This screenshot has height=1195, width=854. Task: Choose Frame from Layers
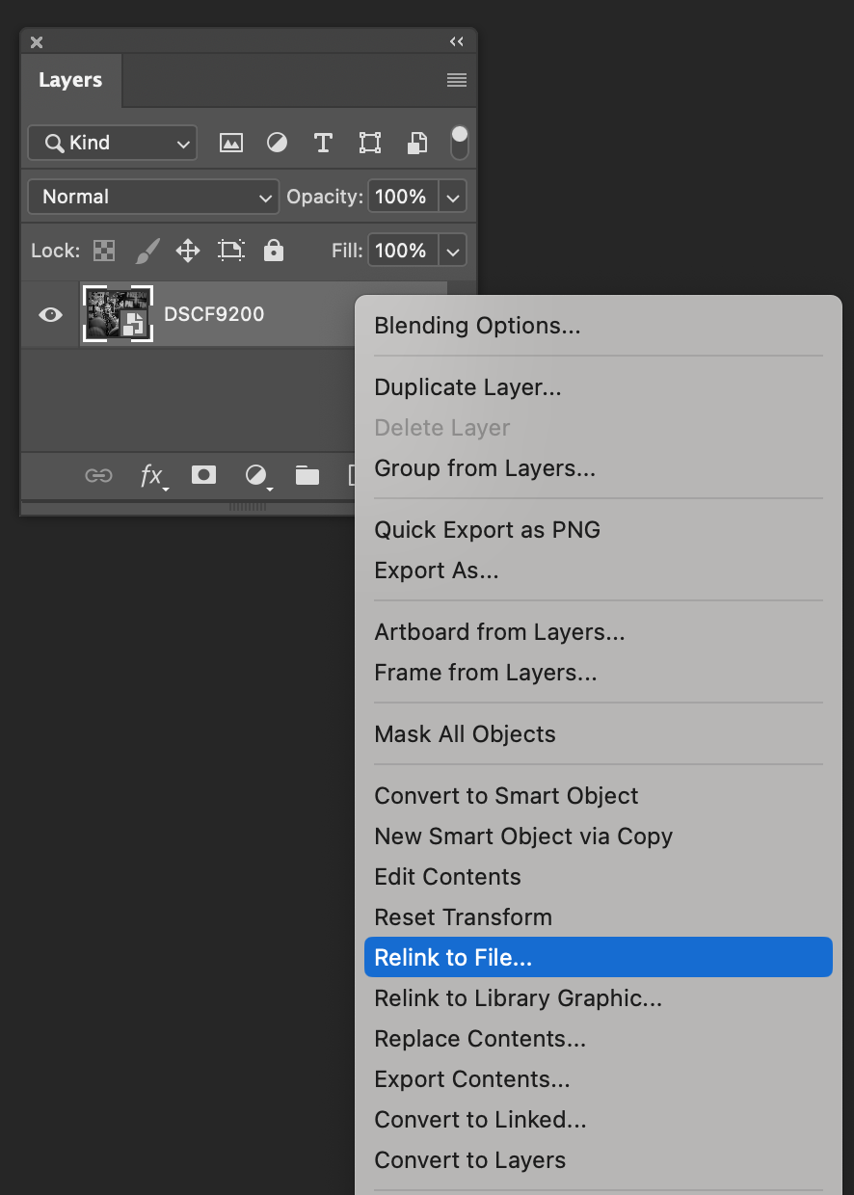click(599, 673)
